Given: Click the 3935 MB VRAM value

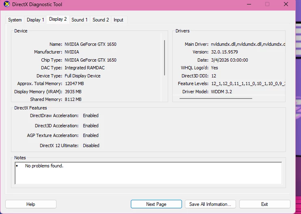Looking at the screenshot, I should [73, 92].
